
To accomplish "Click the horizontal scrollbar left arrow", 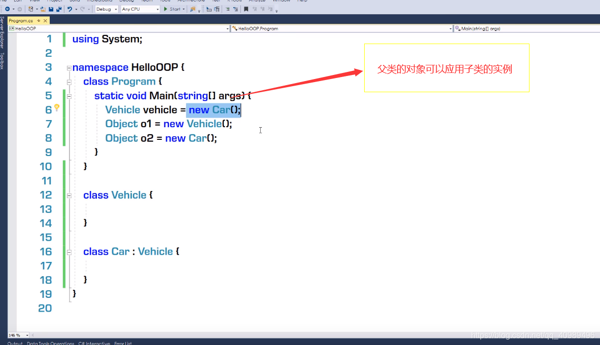I will [32, 335].
